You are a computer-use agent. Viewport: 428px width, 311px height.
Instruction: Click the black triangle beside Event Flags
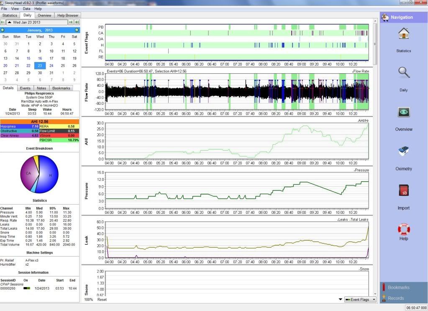click(340, 299)
